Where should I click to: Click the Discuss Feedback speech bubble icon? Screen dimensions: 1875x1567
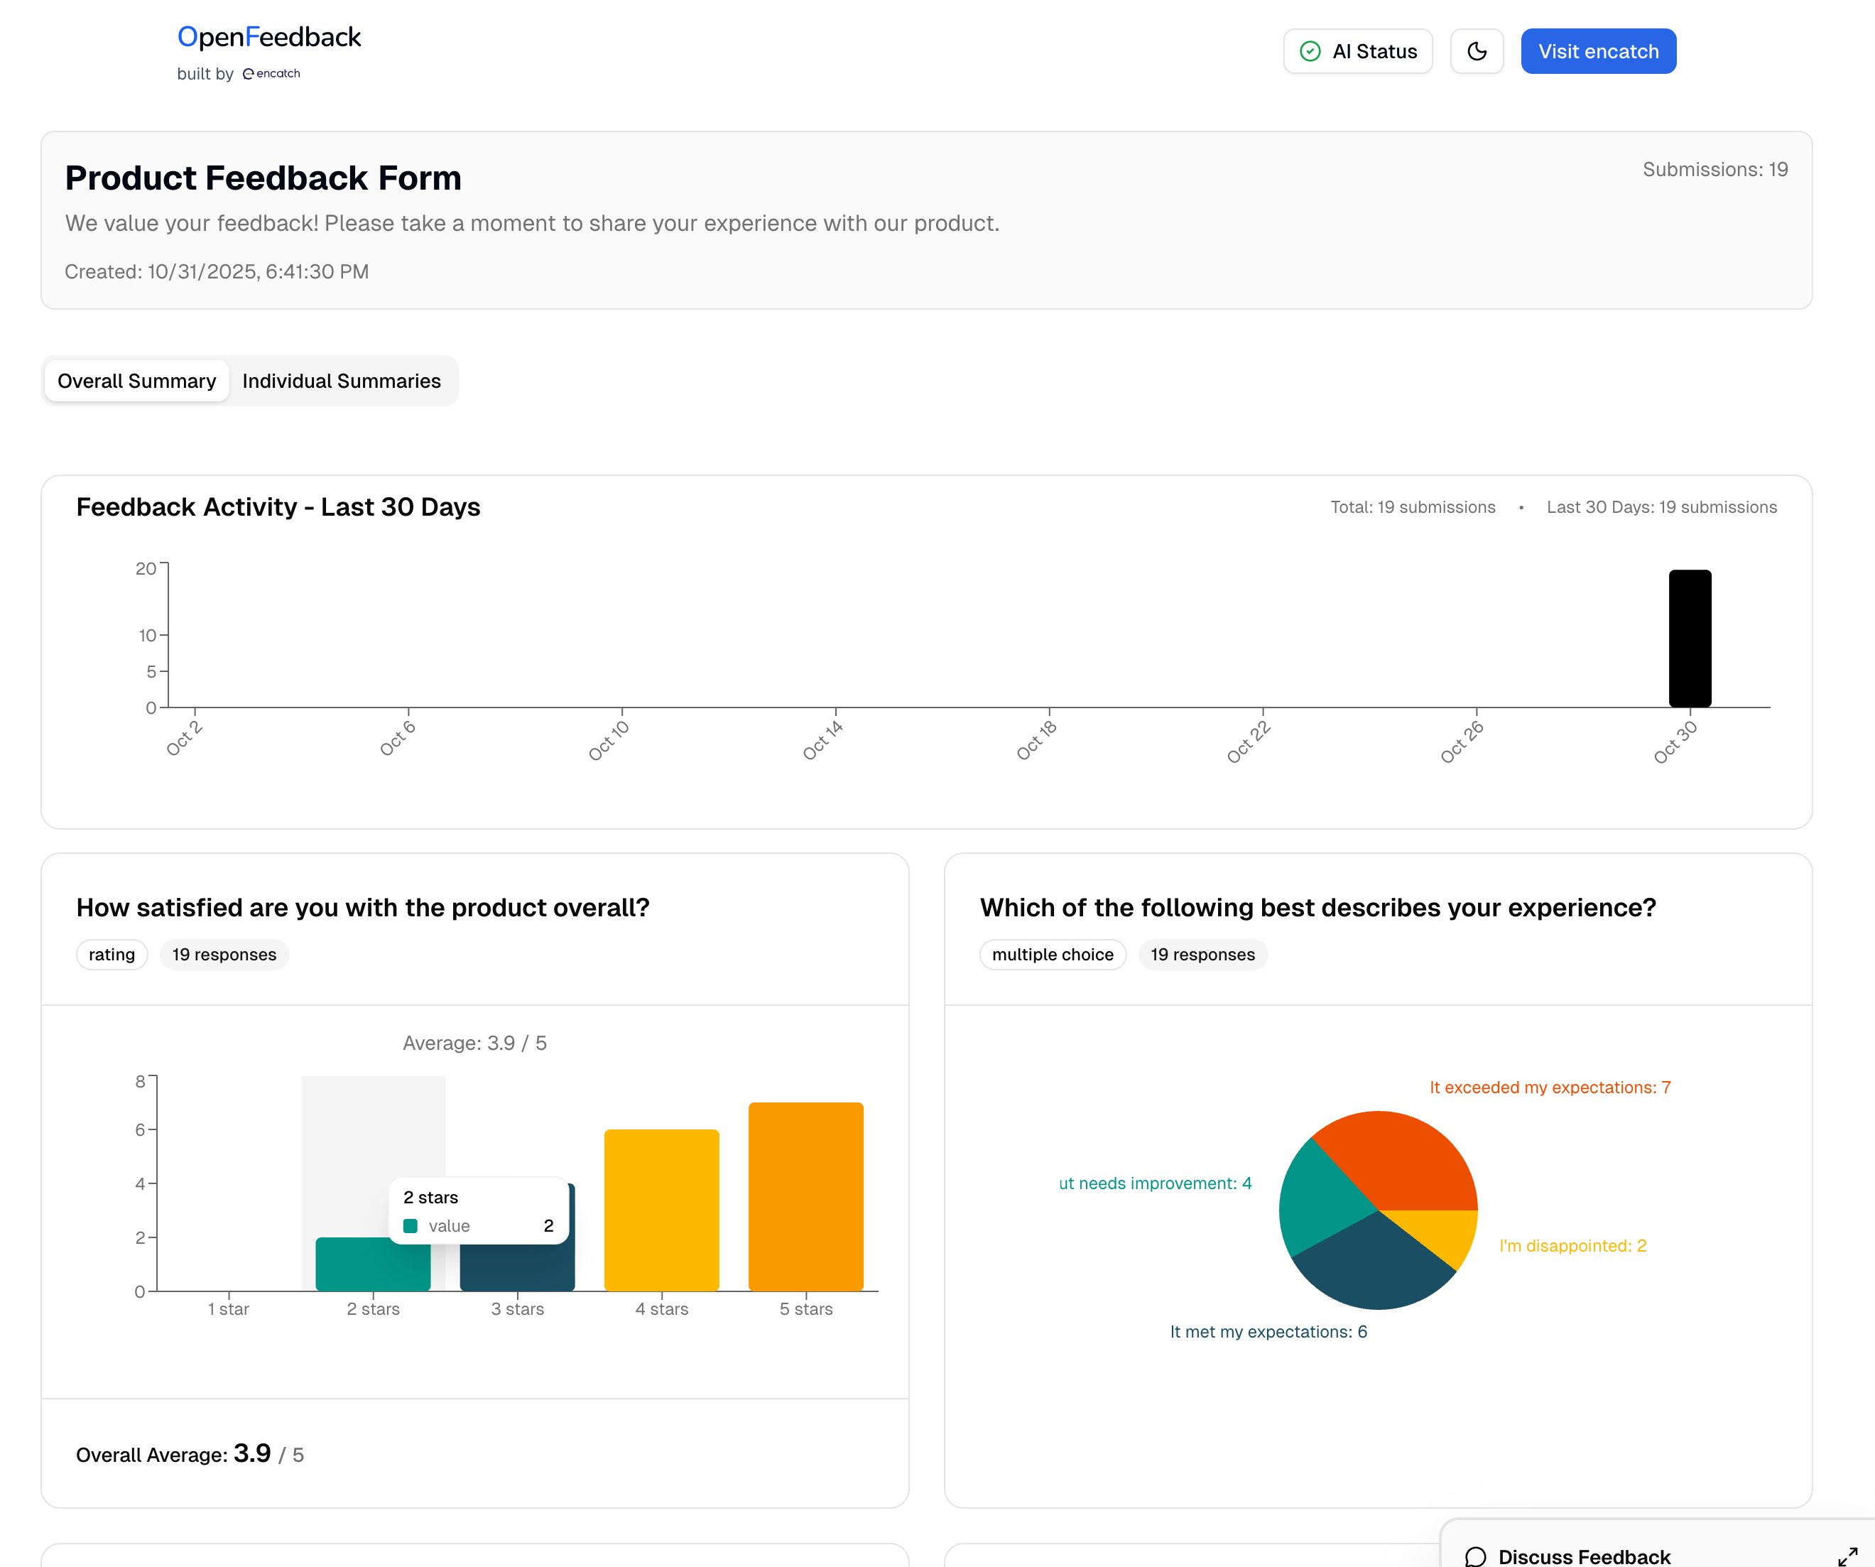[1476, 1556]
